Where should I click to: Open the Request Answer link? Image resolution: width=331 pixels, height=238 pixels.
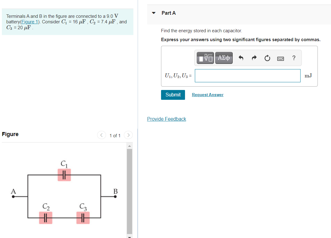(x=207, y=95)
